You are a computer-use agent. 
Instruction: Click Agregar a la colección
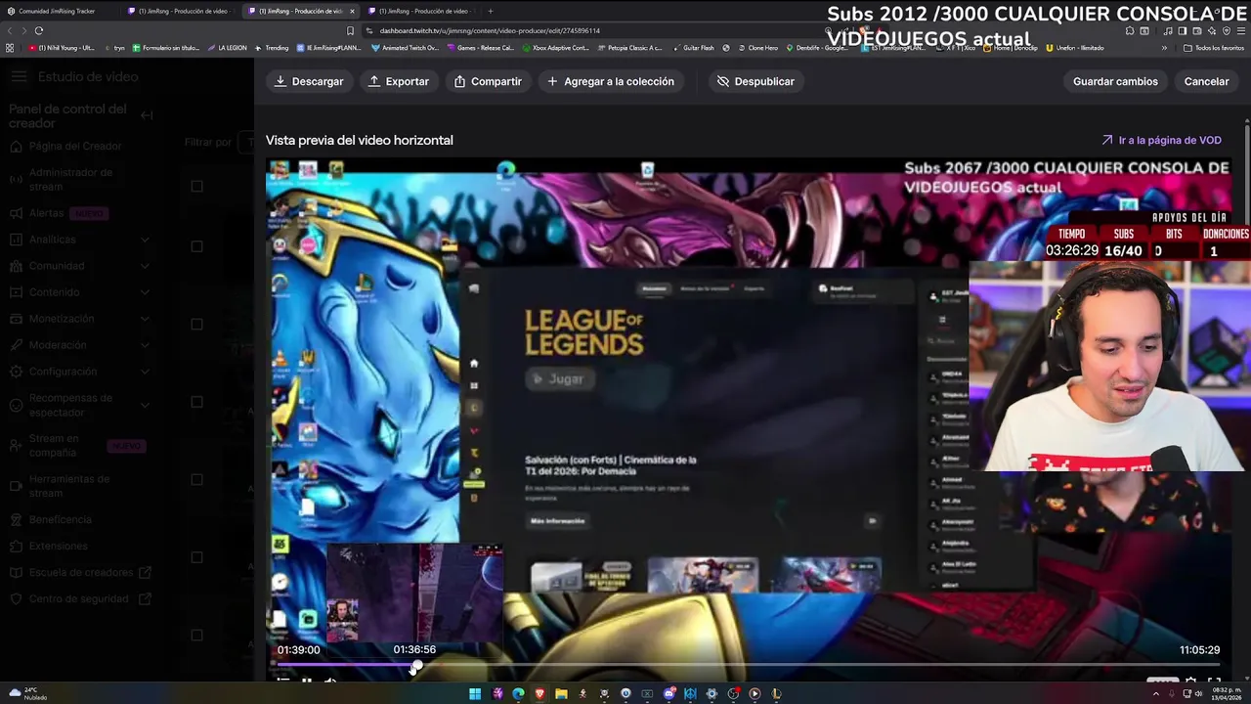(611, 81)
